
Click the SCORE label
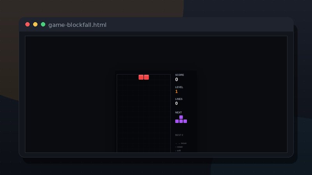(x=179, y=75)
